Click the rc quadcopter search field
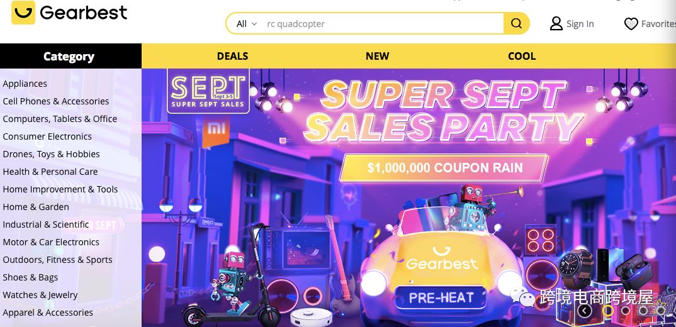Screen dimensions: 676x327 (381, 24)
